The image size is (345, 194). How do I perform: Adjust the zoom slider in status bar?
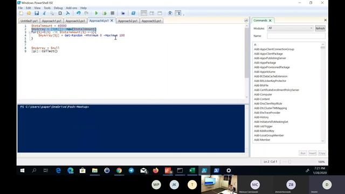[x=290, y=162]
